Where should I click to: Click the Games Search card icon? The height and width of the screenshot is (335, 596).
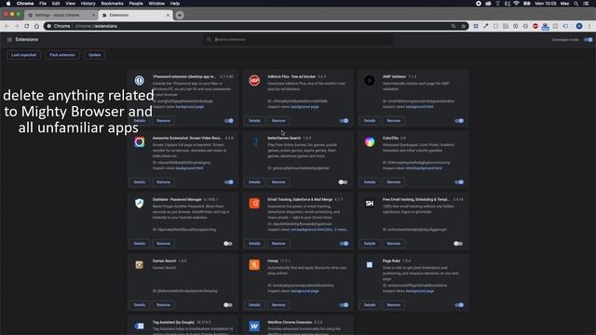coord(139,264)
